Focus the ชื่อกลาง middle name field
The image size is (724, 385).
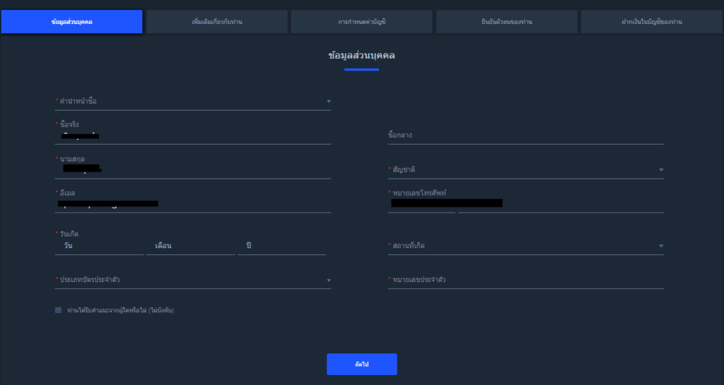(x=525, y=135)
